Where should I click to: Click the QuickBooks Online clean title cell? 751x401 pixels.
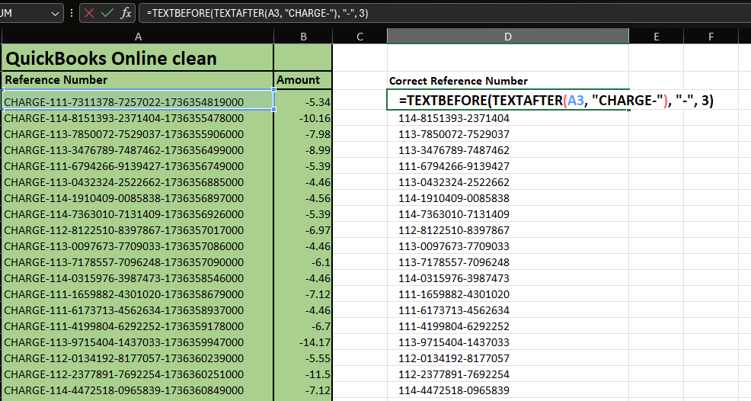coord(137,58)
